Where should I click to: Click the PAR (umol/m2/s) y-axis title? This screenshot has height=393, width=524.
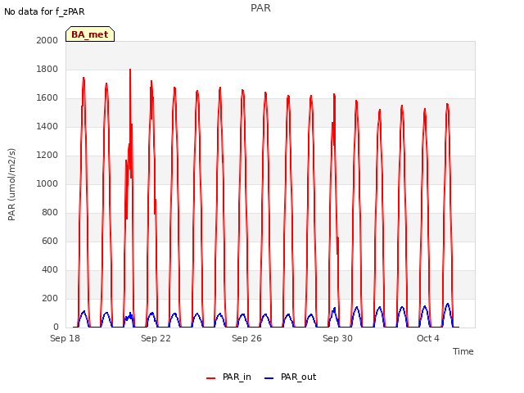pyautogui.click(x=11, y=184)
